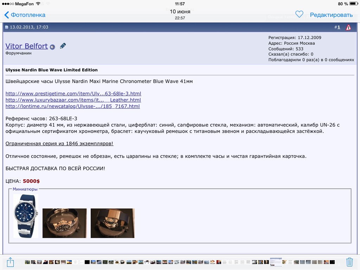360x270 pixels.
Task: Click the pencil icon beside Vitor Belfort
Action: click(x=63, y=46)
